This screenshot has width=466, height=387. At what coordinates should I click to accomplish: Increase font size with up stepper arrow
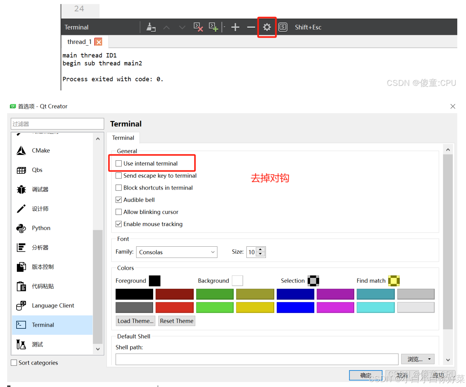click(260, 249)
